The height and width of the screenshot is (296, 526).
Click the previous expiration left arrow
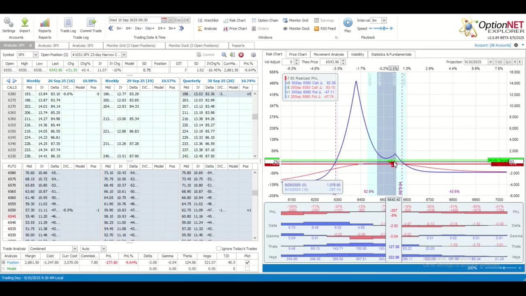tap(8, 81)
